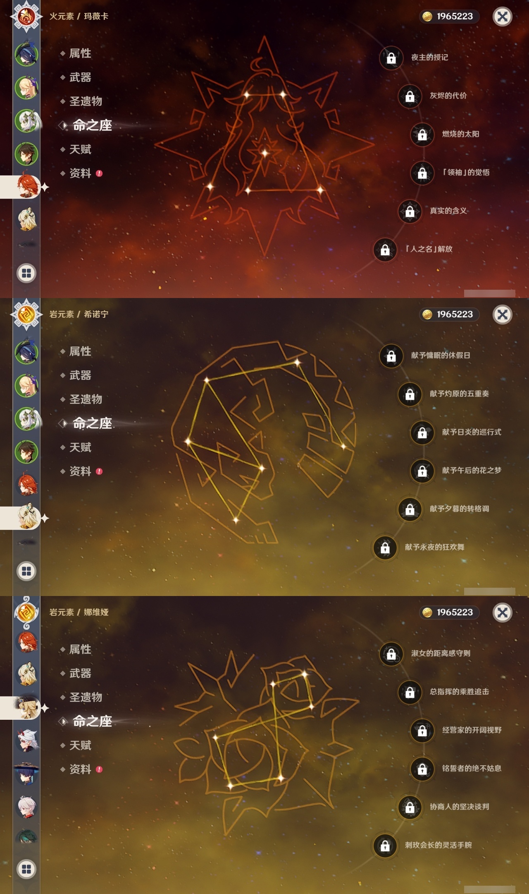Select 献予永夜的狂欢舞 constellation lock

(x=385, y=548)
